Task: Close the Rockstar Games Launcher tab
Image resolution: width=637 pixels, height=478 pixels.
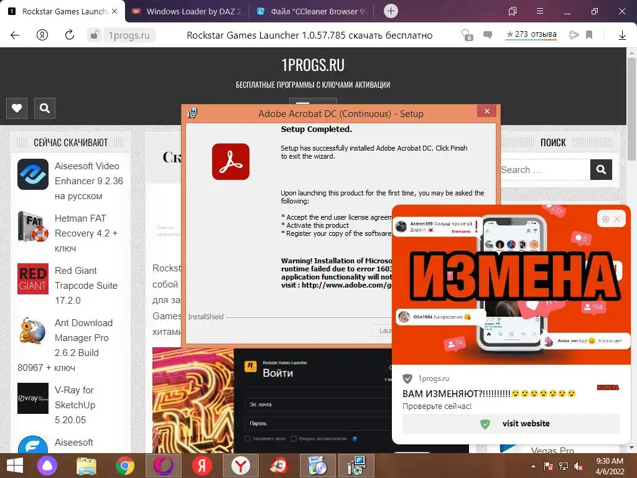Action: (x=114, y=11)
